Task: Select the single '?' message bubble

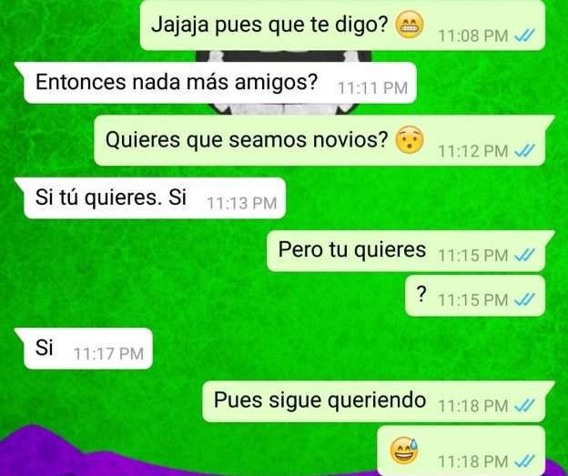Action: point(475,296)
